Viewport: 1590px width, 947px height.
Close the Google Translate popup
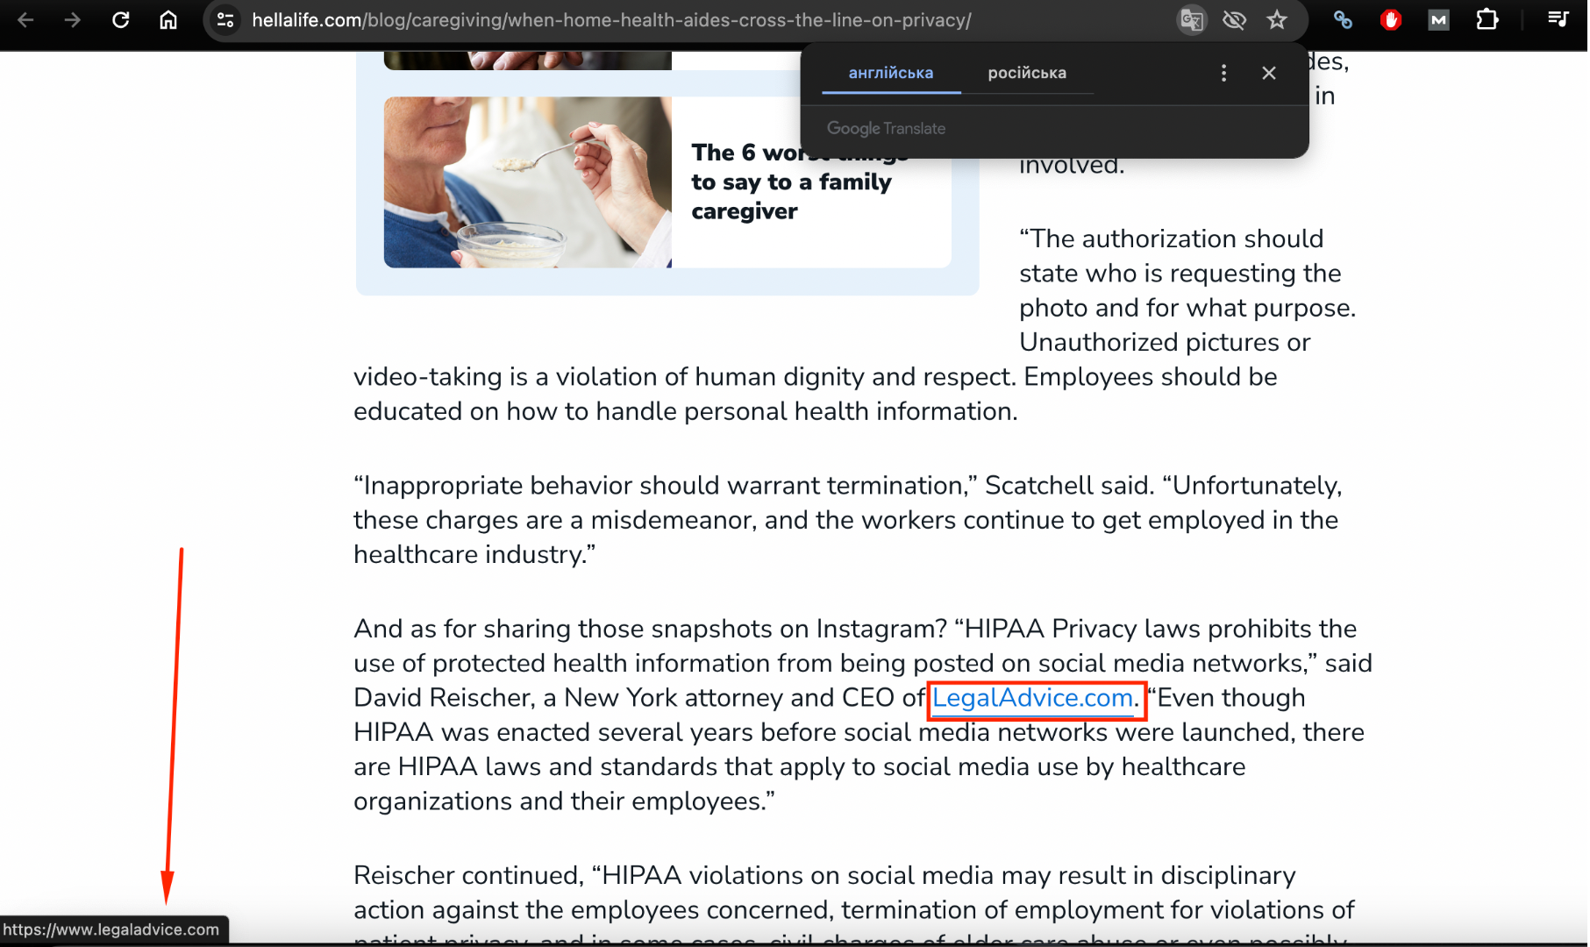pos(1268,73)
